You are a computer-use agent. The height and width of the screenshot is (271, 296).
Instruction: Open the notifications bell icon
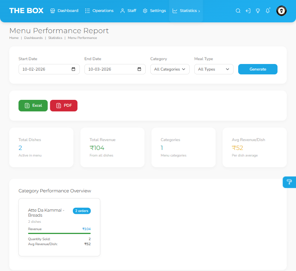click(x=268, y=11)
